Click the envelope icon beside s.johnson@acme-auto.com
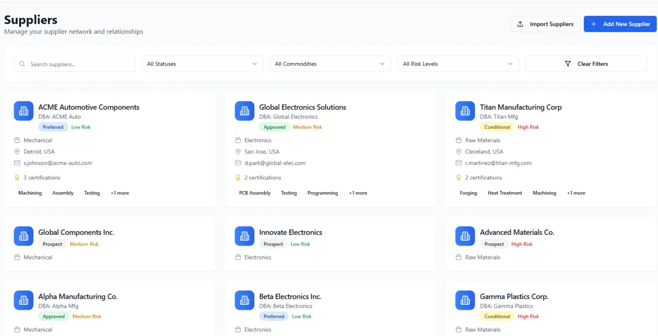658x336 pixels. coord(17,163)
